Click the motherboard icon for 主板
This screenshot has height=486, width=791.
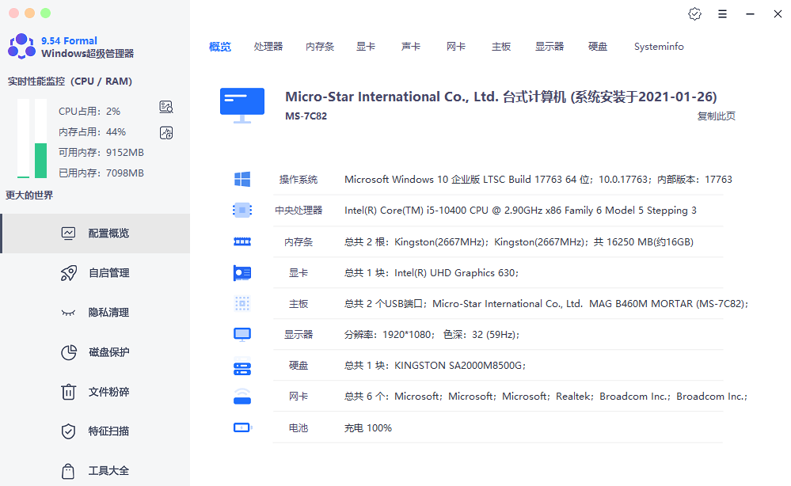tap(242, 303)
